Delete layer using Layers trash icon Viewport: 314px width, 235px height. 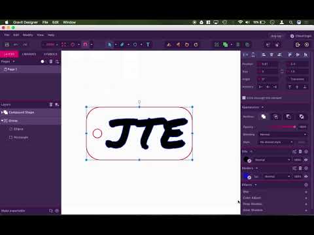[51, 104]
